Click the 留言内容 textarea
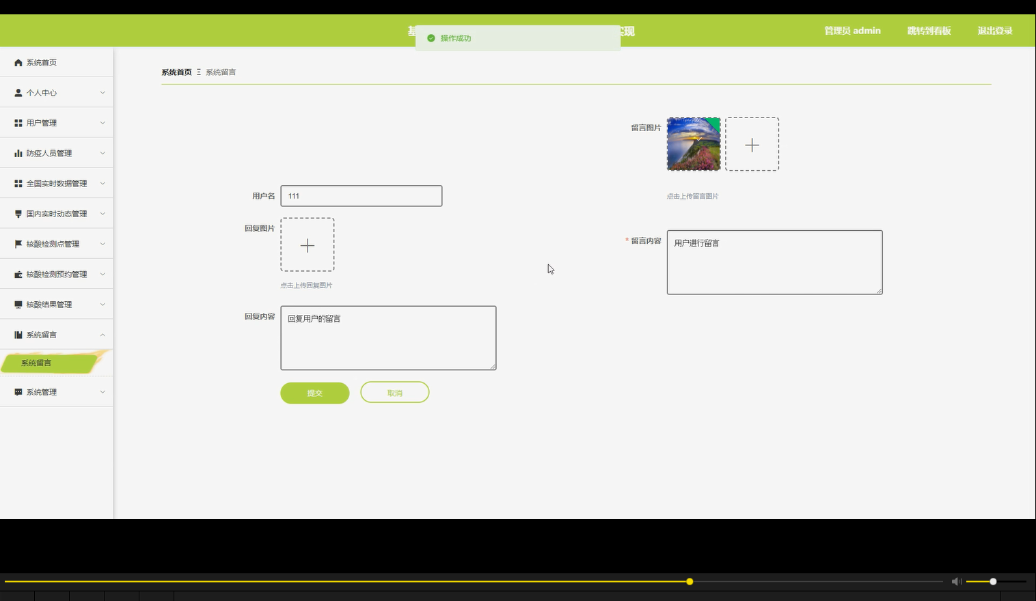The image size is (1036, 601). [774, 262]
